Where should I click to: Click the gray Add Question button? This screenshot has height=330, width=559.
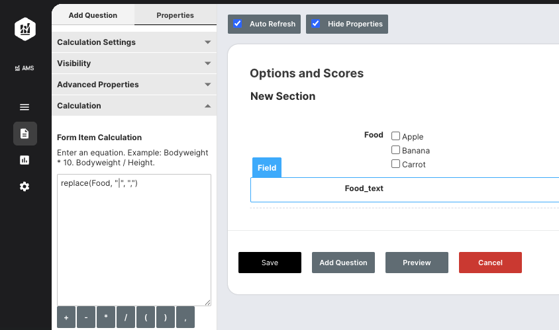point(343,263)
